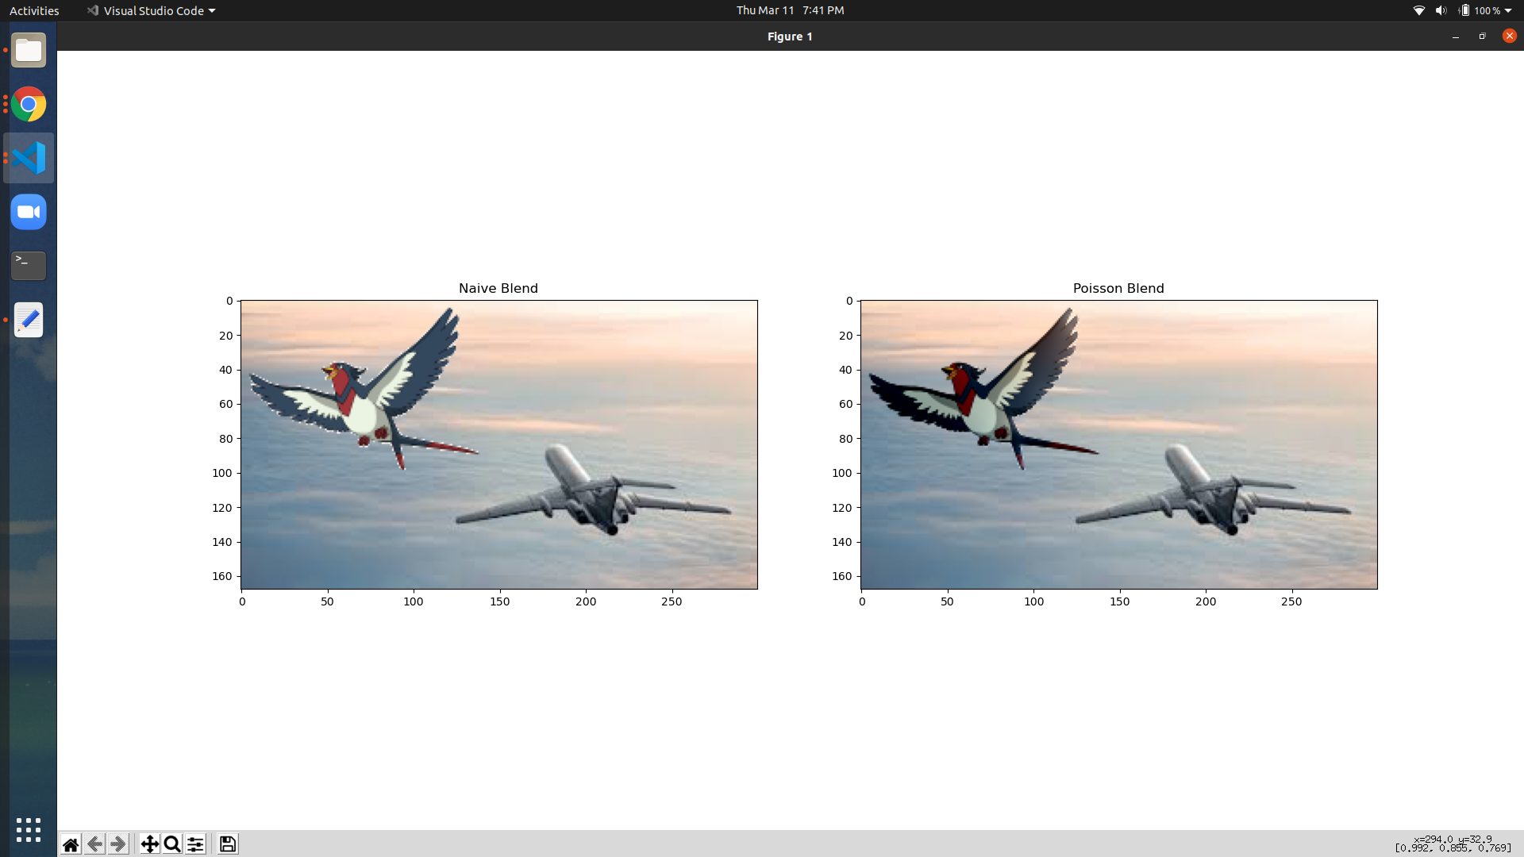Click x-axis tick 150 under Naive Blend
This screenshot has width=1524, height=857.
coord(500,601)
